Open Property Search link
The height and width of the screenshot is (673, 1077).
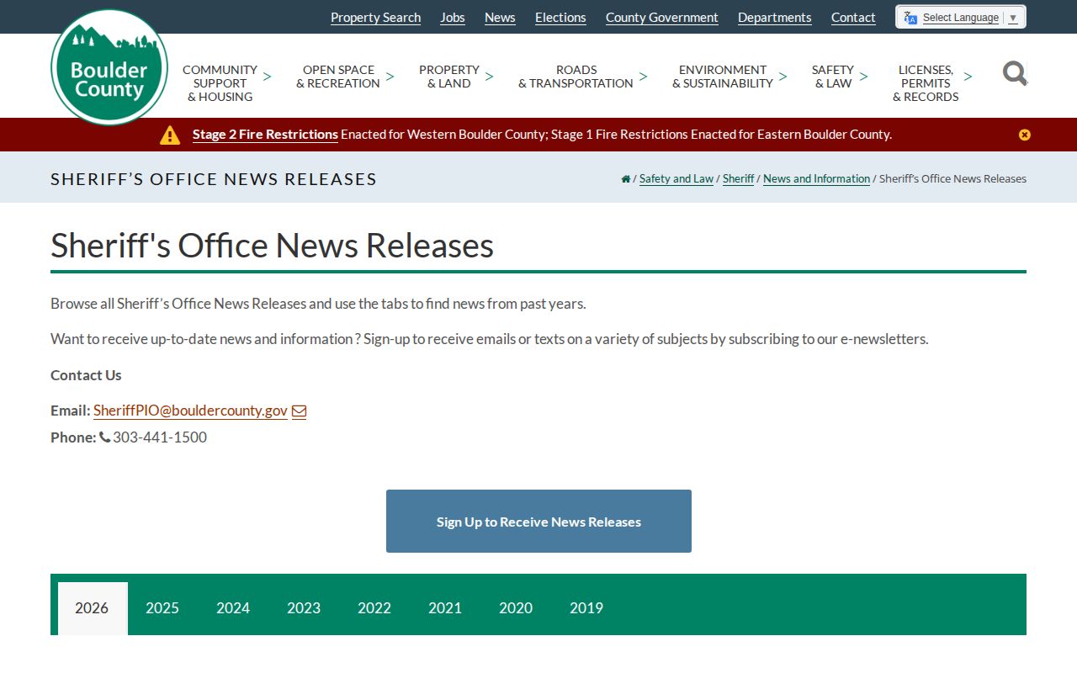coord(375,18)
